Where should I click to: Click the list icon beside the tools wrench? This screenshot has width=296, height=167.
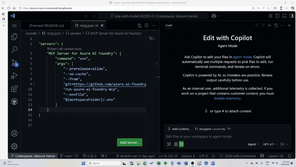point(176,144)
